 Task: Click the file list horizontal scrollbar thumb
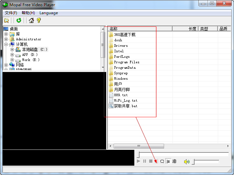[139, 146]
